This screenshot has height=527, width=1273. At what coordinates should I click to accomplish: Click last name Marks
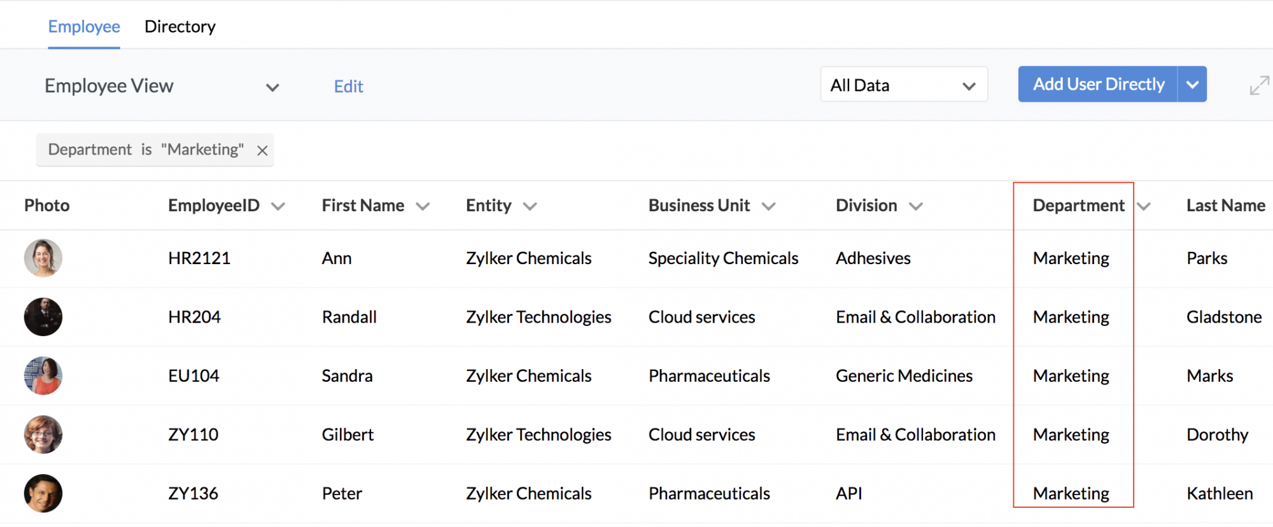pyautogui.click(x=1210, y=376)
